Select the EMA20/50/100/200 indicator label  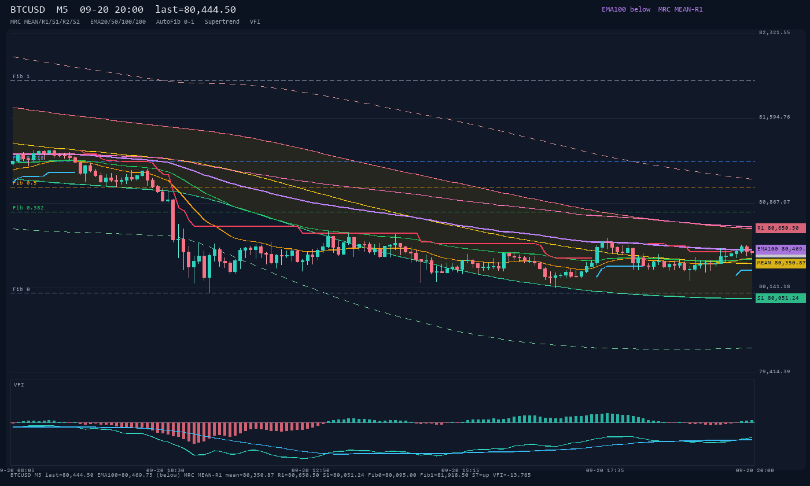(x=118, y=21)
